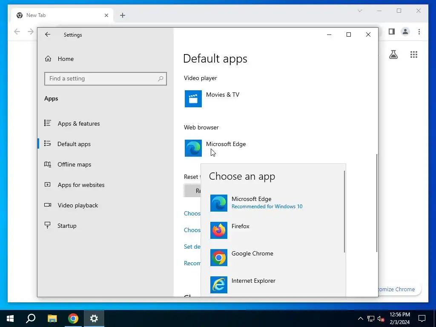Click Recommended for Windows 10 text
Image resolution: width=436 pixels, height=327 pixels.
267,207
